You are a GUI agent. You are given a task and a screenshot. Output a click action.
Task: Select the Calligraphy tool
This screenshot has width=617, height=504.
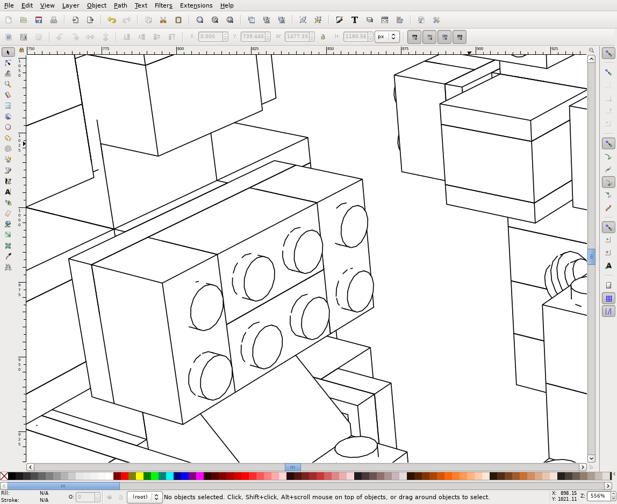point(8,181)
